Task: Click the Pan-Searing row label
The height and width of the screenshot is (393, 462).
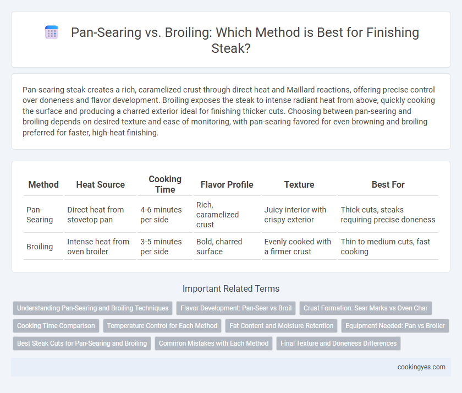Action: tap(40, 215)
